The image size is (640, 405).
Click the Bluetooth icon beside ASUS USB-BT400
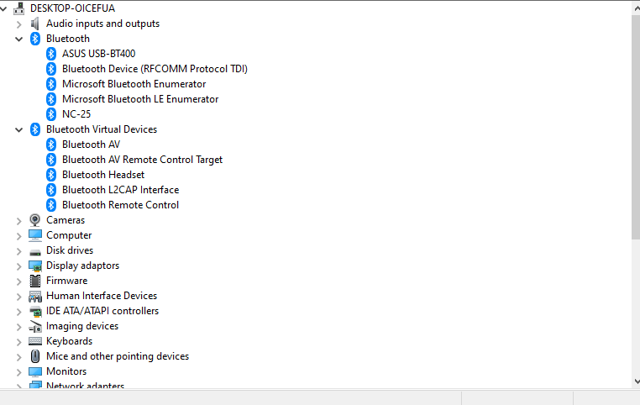(51, 54)
